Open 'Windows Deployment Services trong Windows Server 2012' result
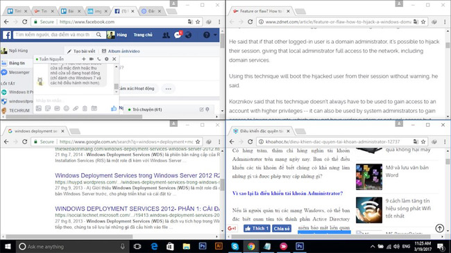The height and width of the screenshot is (253, 451). pyautogui.click(x=137, y=175)
